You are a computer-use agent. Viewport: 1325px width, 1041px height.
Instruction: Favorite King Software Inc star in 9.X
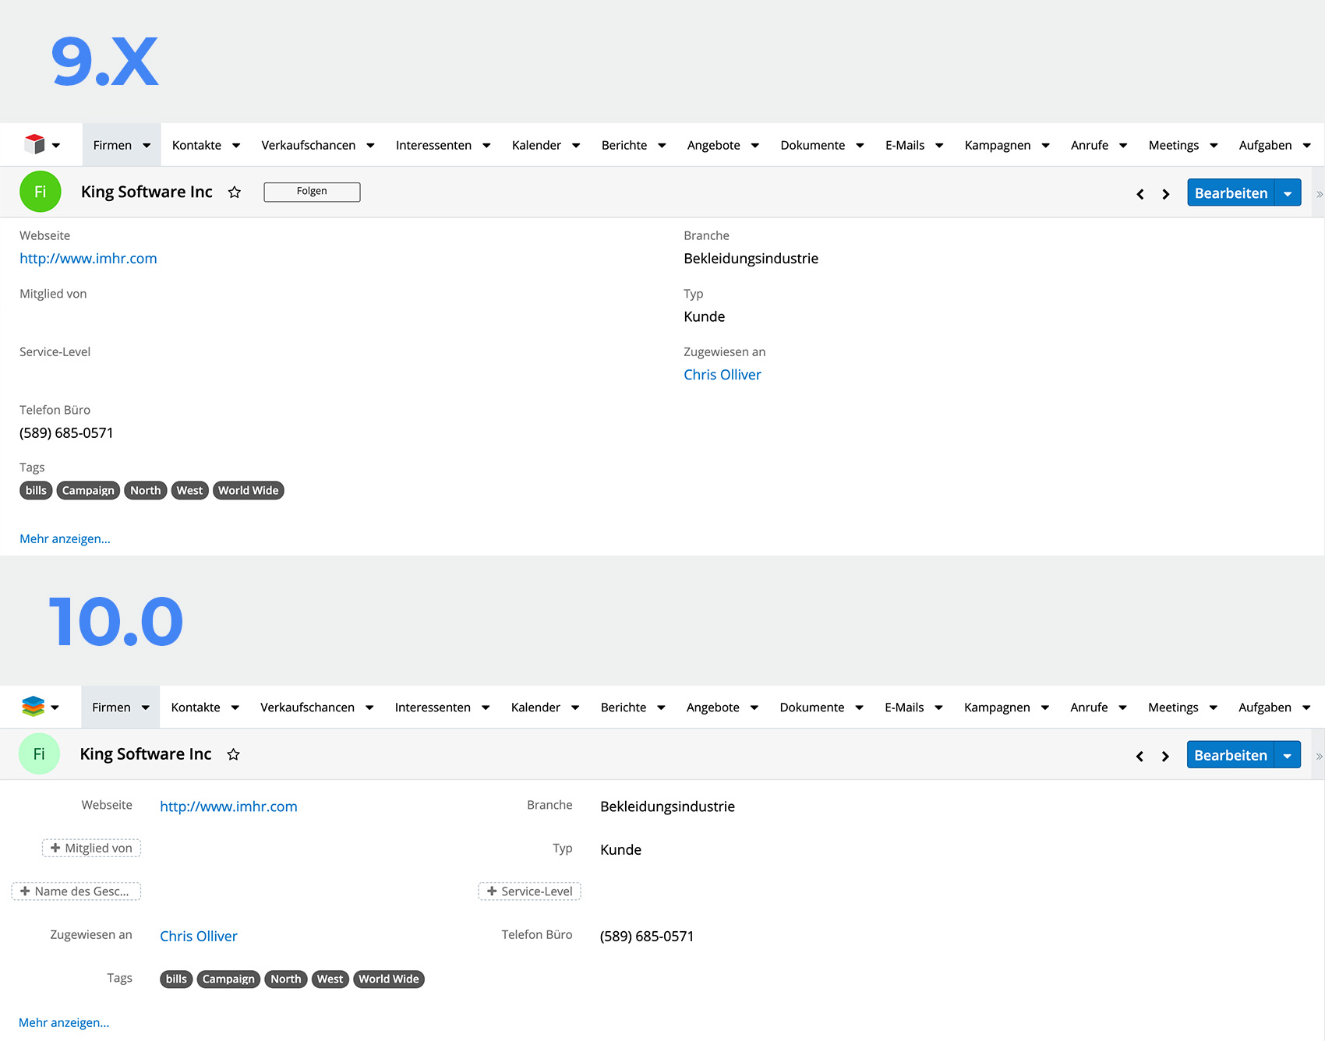point(234,192)
